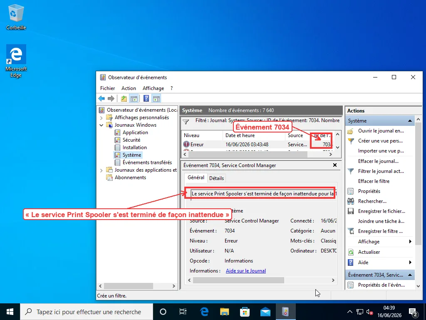Collapse the Journaux Windows node

tap(102, 125)
